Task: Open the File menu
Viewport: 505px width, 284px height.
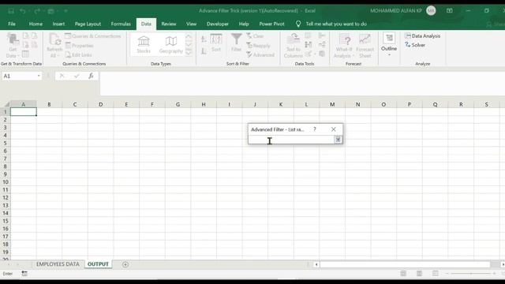Action: click(x=12, y=24)
